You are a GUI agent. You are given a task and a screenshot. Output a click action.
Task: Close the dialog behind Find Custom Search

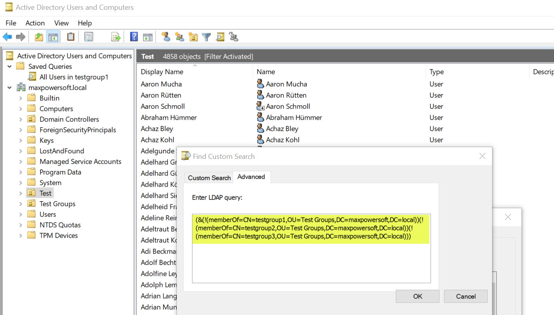click(x=508, y=217)
